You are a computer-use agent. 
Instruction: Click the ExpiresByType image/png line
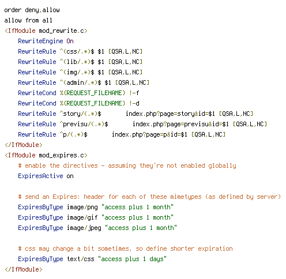(96, 207)
